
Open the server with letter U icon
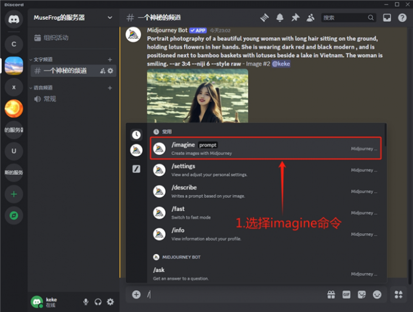click(x=14, y=151)
